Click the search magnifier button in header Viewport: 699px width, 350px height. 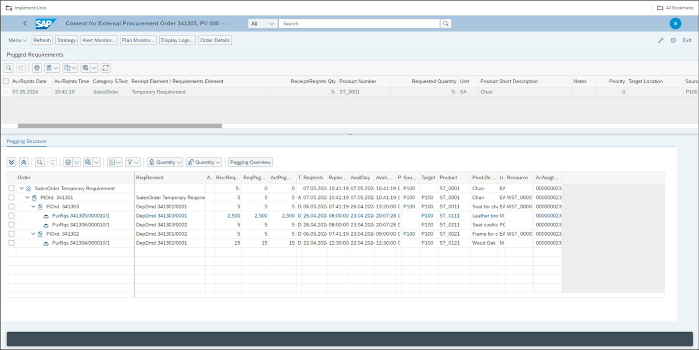click(x=445, y=24)
